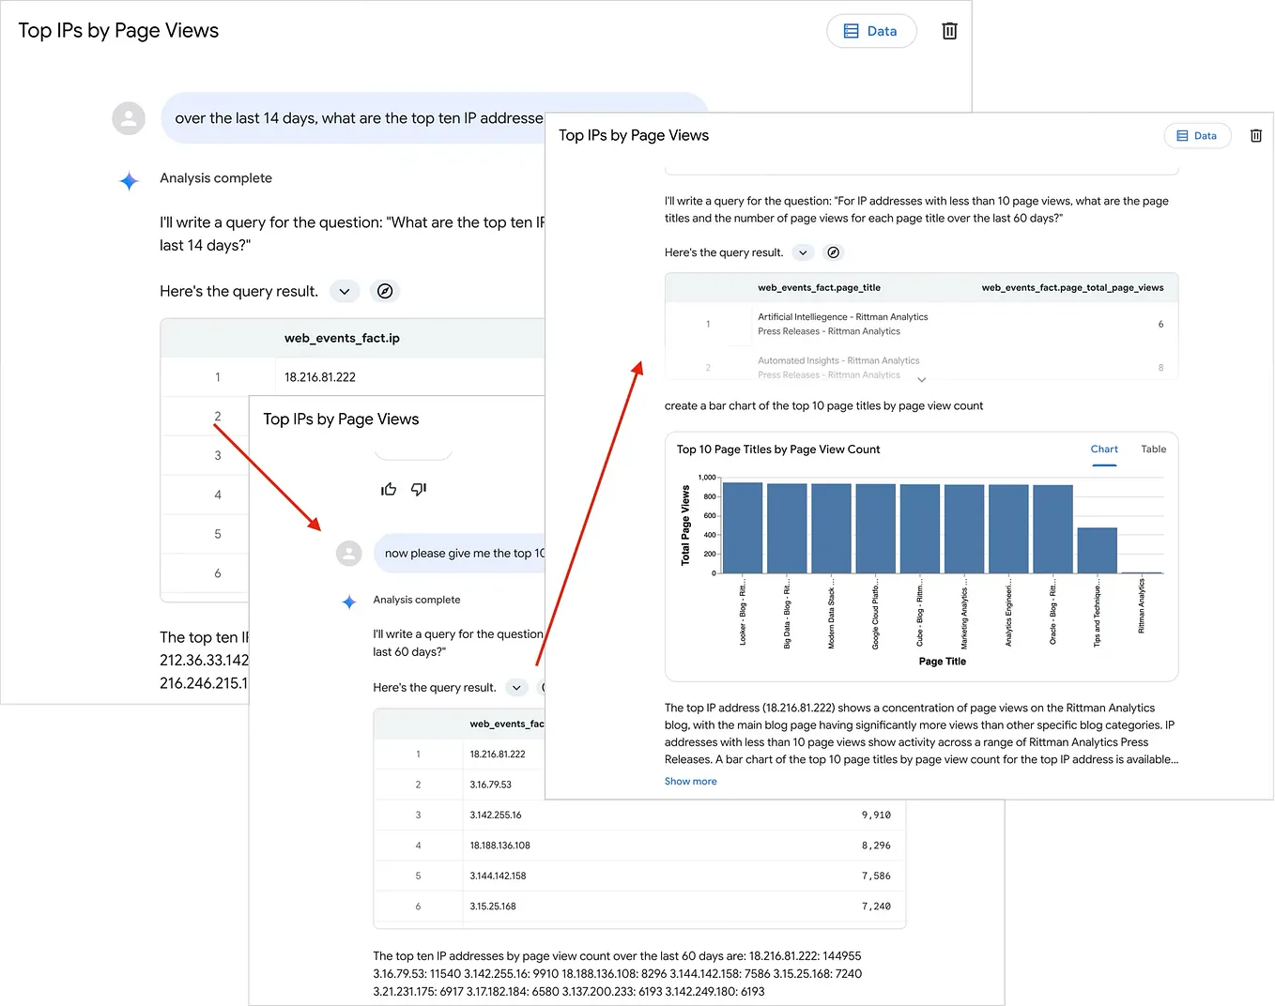Viewport: 1275px width, 1006px height.
Task: Expand the truncated page titles table
Action: coord(921,379)
